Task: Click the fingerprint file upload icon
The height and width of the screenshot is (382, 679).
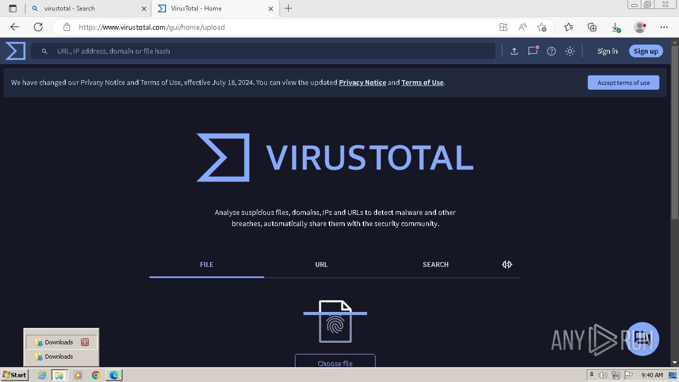Action: [335, 322]
